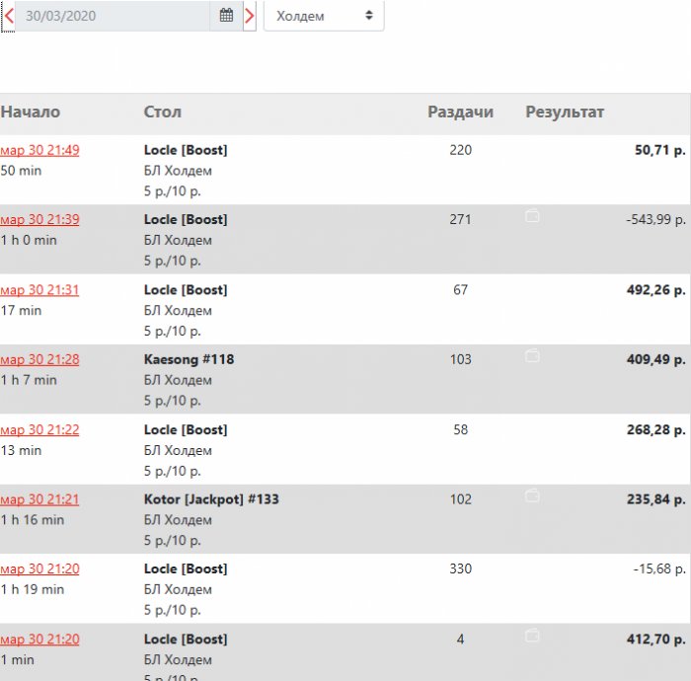Sort by Результат column header
Screen dimensions: 691x681
[x=565, y=113]
